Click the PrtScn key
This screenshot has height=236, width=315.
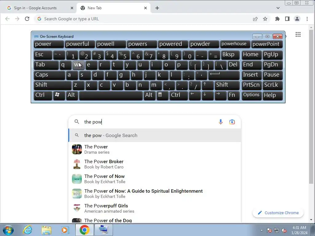point(252,85)
